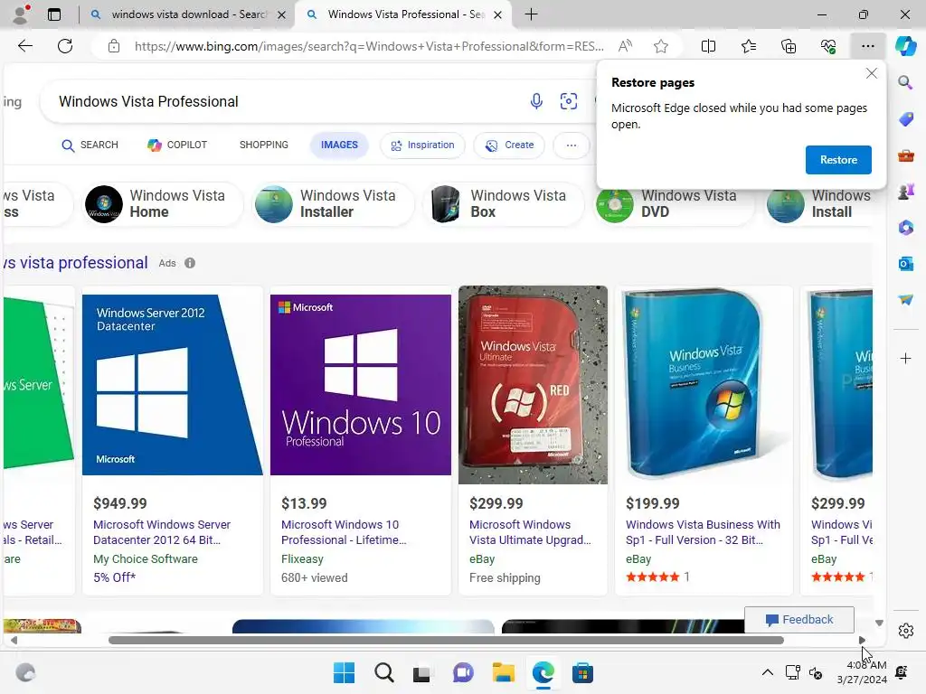The image size is (926, 694).
Task: Open Microsoft Store from taskbar
Action: click(582, 672)
